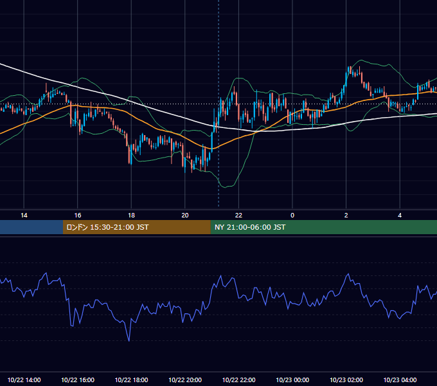Click the 10/23 00:00 time label

click(x=292, y=380)
